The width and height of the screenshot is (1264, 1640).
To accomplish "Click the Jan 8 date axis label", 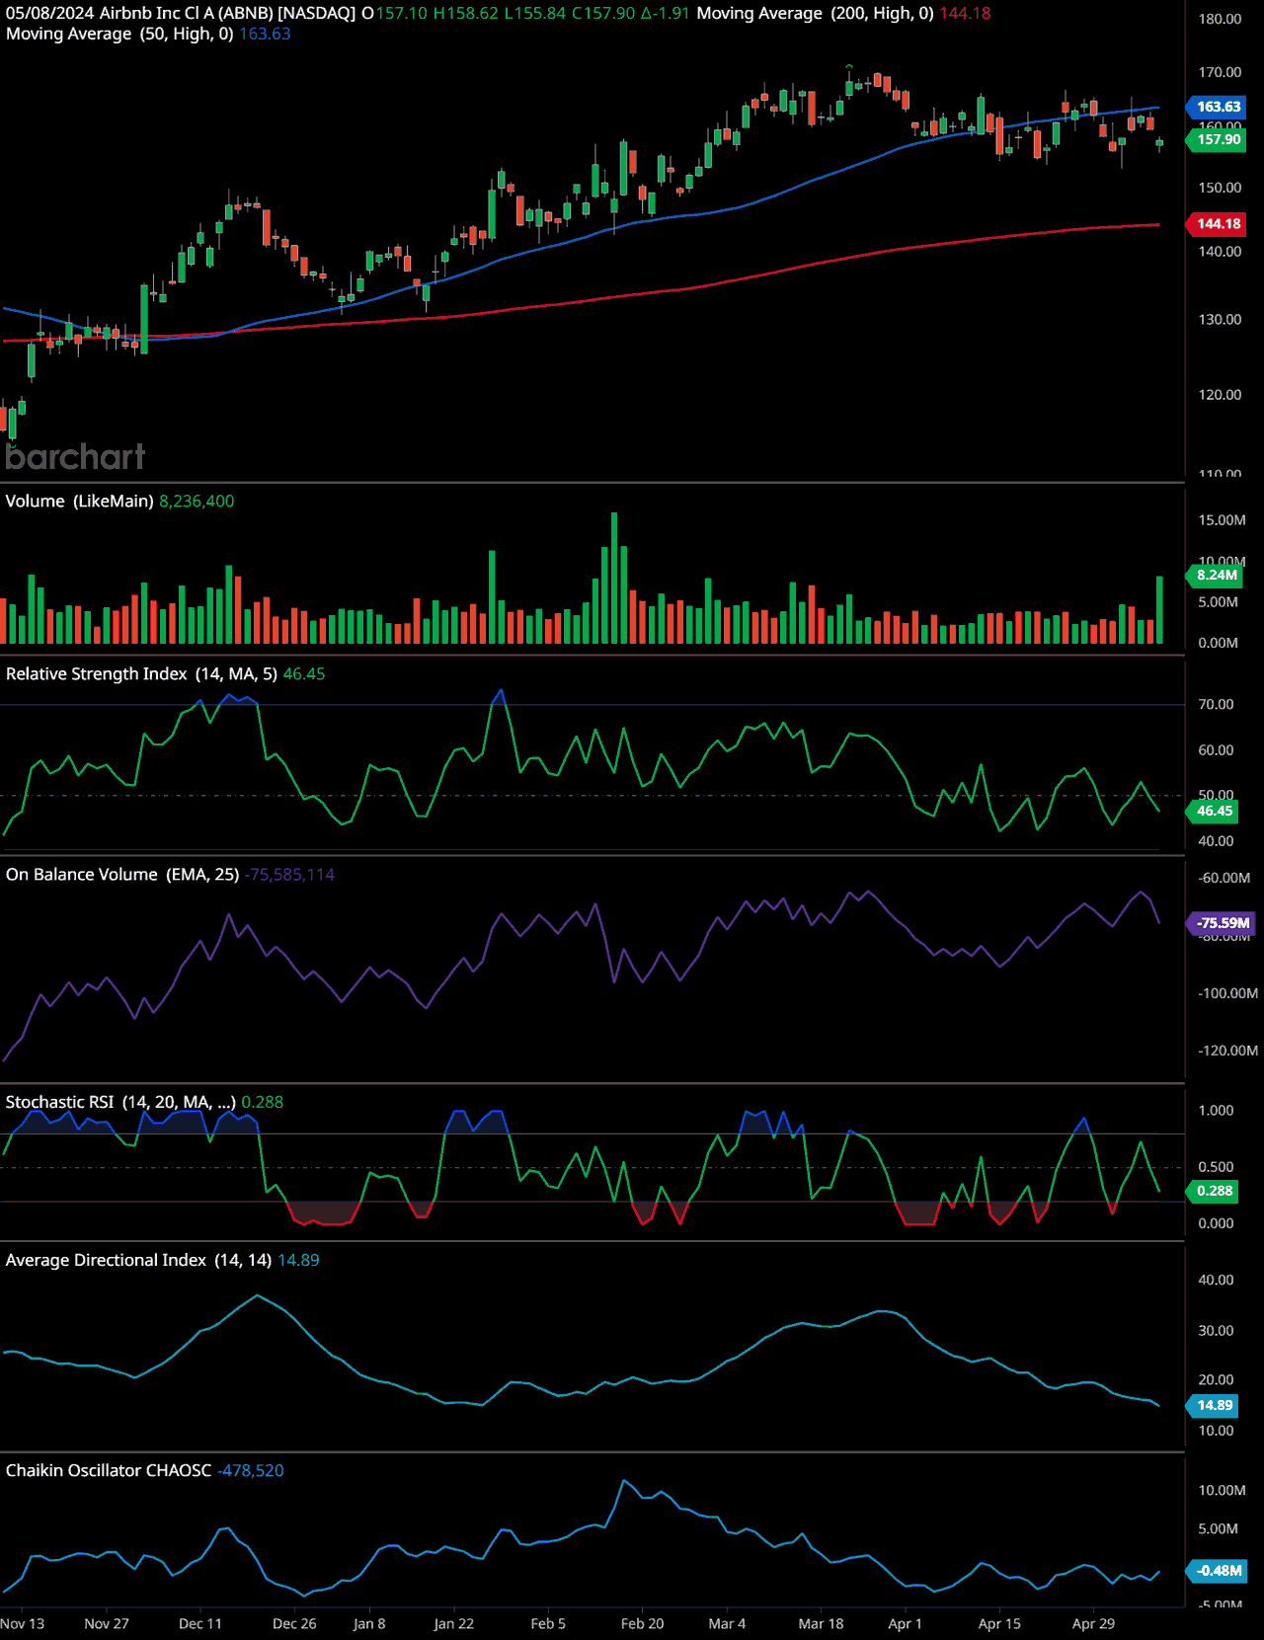I will [x=369, y=1623].
